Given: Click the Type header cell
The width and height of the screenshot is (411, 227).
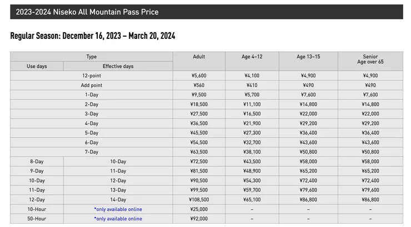Looking at the screenshot, I should point(92,57).
